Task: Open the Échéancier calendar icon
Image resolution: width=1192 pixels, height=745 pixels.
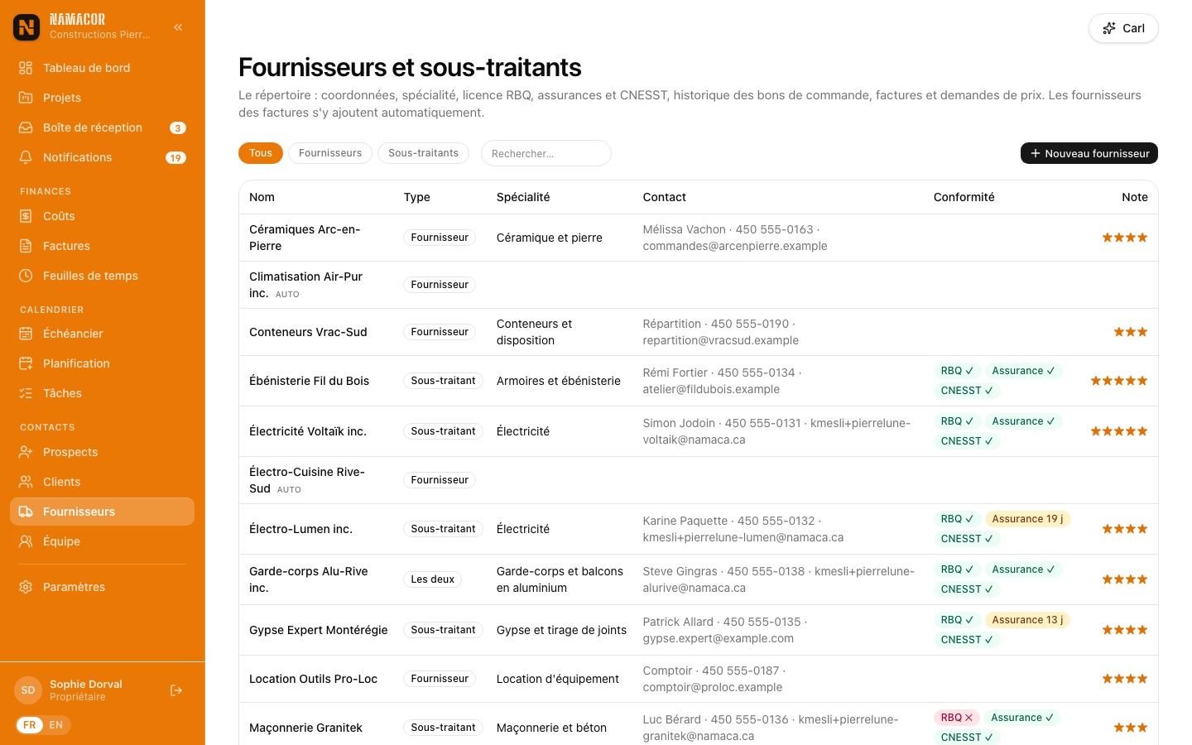Action: pyautogui.click(x=26, y=334)
